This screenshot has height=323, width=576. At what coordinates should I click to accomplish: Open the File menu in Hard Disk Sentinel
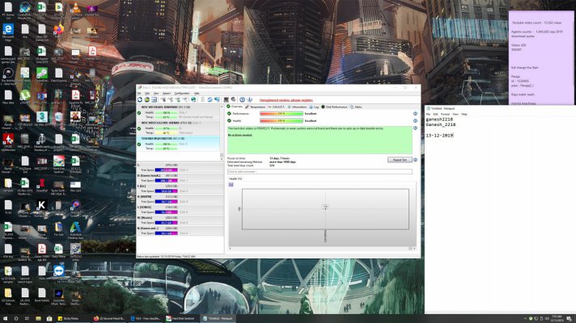139,94
